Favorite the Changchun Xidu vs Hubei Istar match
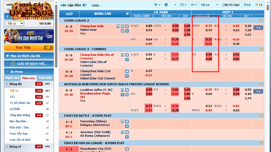271x152 pixels. click(x=127, y=26)
